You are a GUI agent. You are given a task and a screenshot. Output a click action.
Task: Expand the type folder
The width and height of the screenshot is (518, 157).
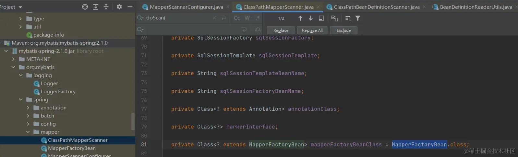point(20,19)
